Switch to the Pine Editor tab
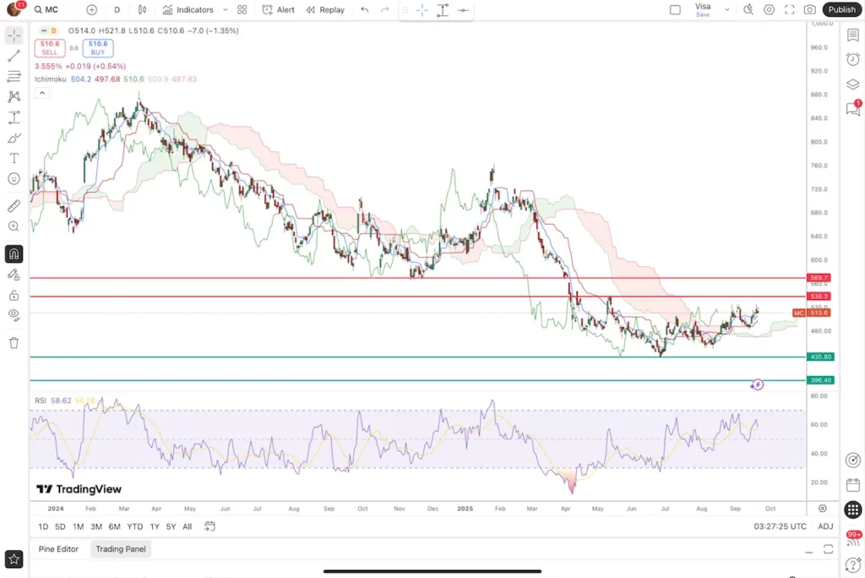The image size is (865, 578). tap(58, 549)
